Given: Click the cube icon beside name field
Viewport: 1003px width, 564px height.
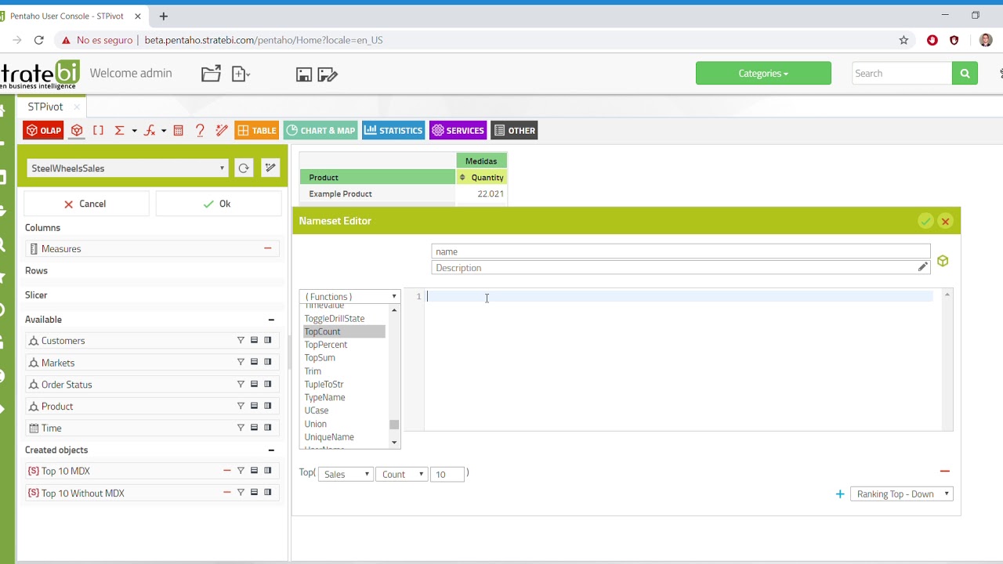Looking at the screenshot, I should coord(943,261).
